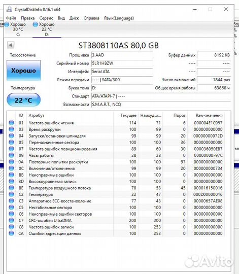The width and height of the screenshot is (239, 274).
Task: Click status orb for attribute 05 row
Action: point(11,142)
